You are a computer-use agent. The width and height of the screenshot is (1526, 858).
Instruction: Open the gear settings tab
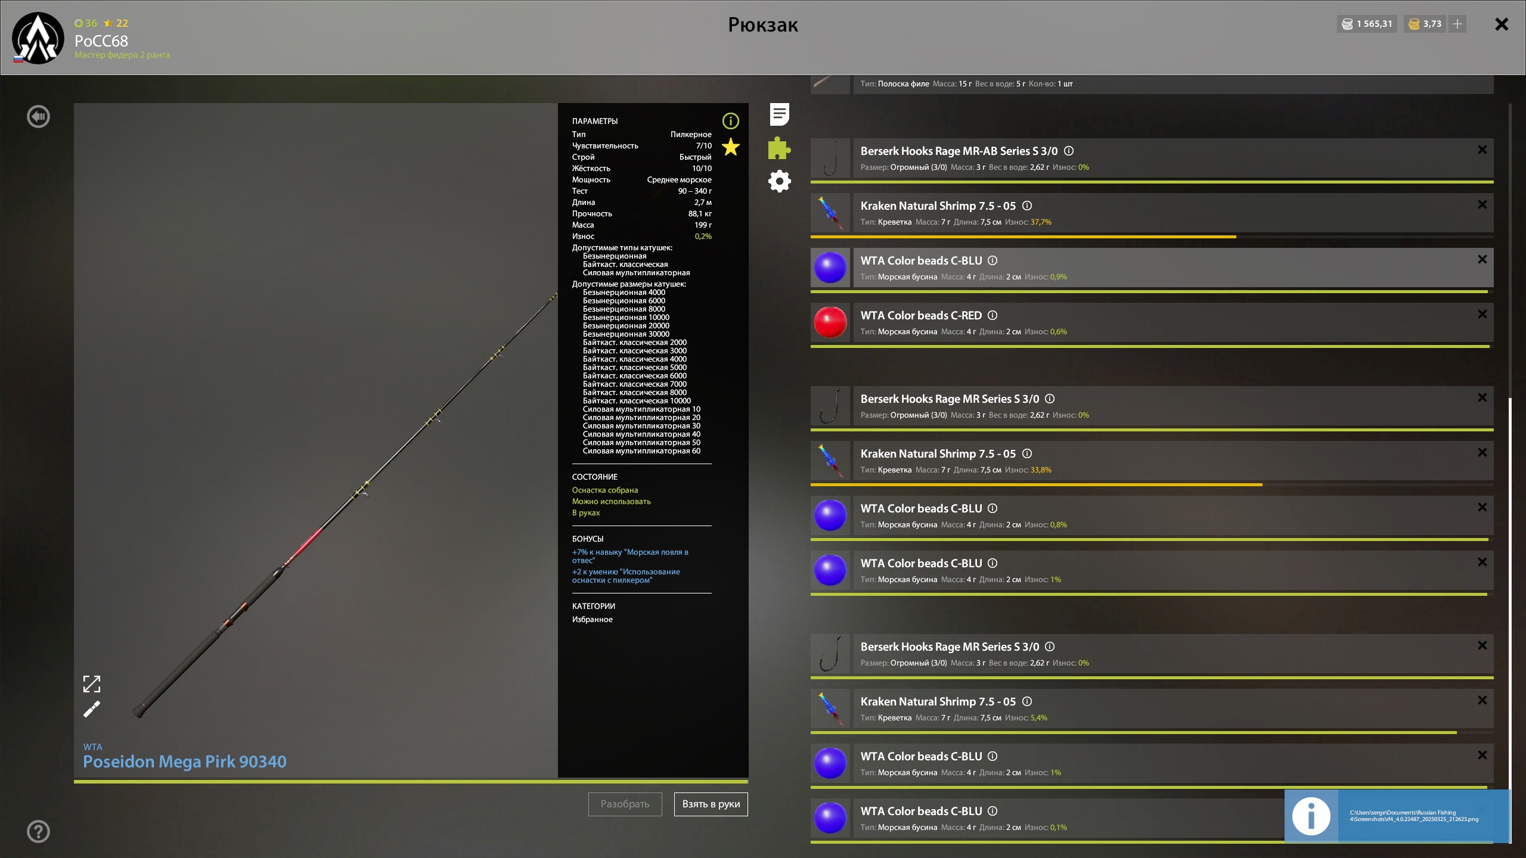coord(780,181)
